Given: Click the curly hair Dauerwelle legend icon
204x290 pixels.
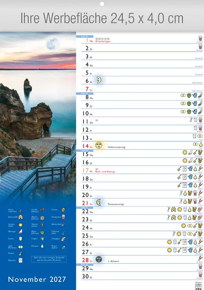Looking at the screenshot, I should [x=20, y=217].
